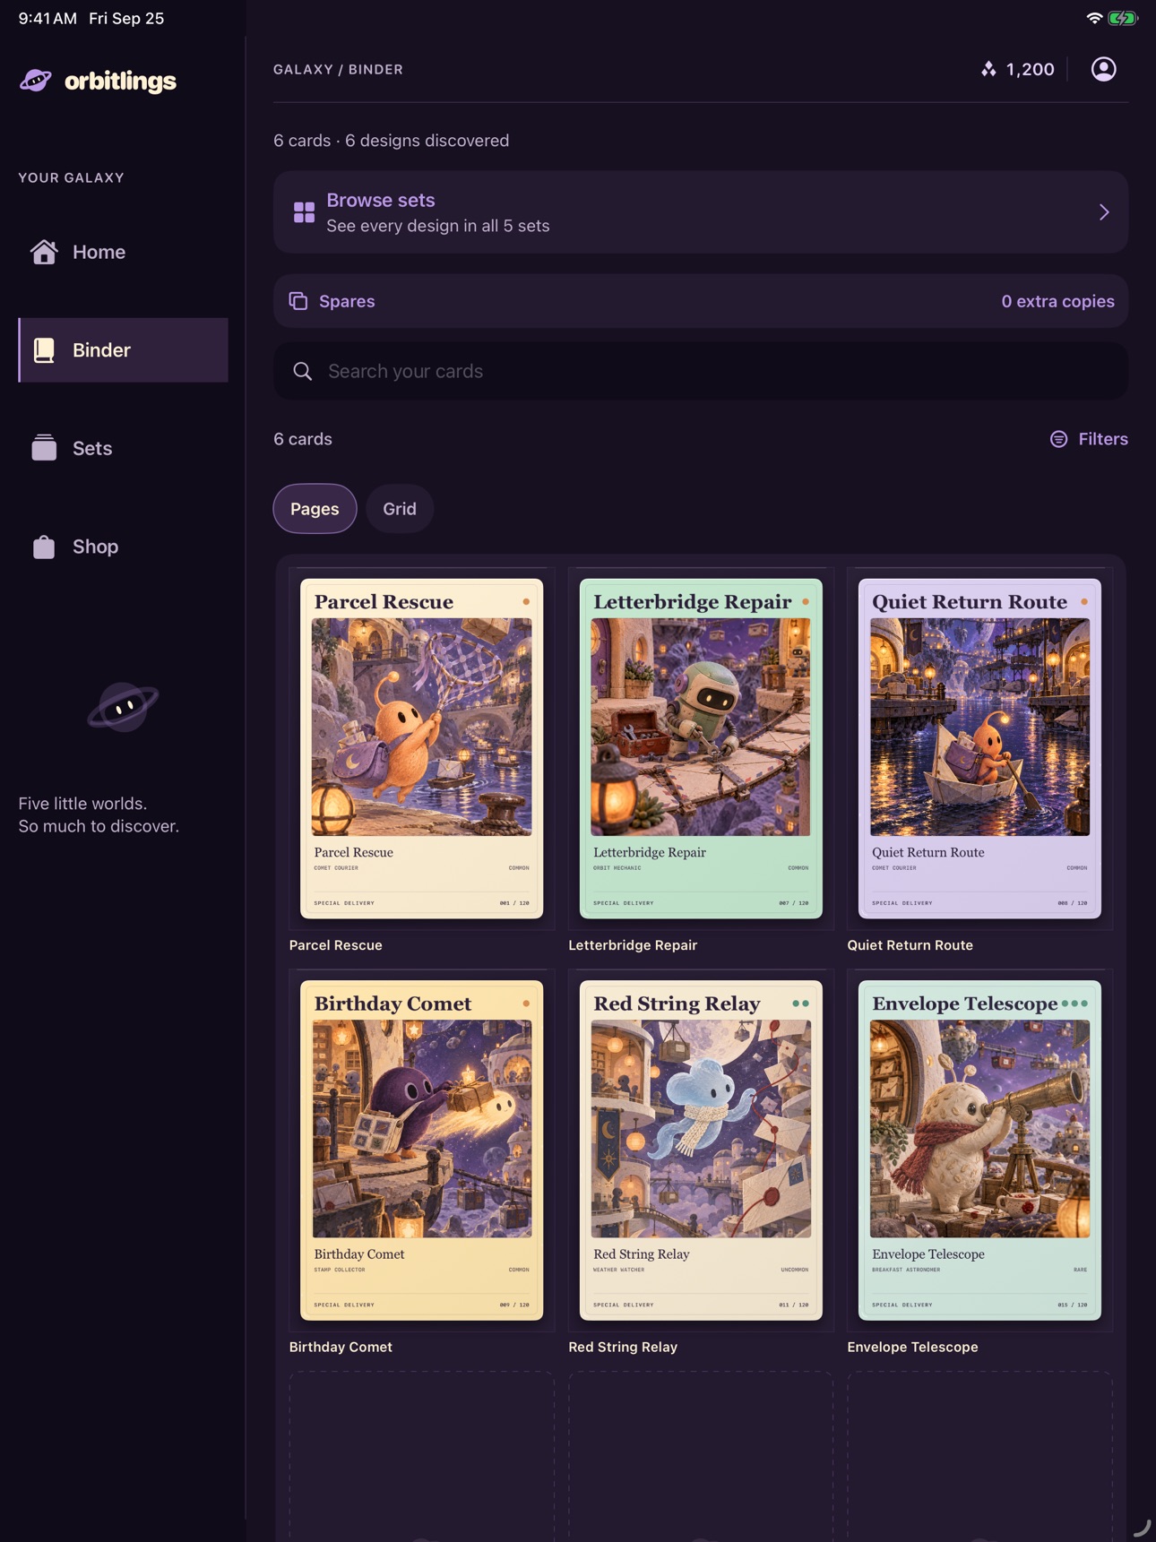Click the Letterbridge Repair caption below card
The height and width of the screenshot is (1542, 1156).
click(x=633, y=945)
